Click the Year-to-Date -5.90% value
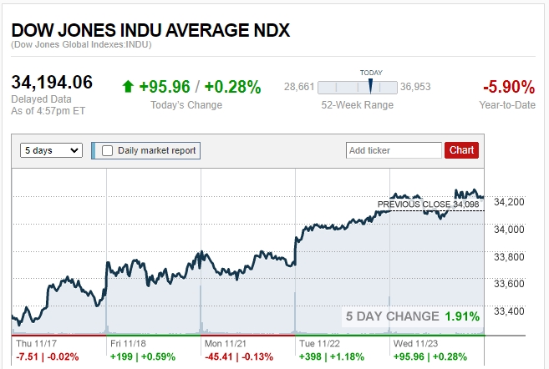This screenshot has height=369, width=549. [x=508, y=86]
